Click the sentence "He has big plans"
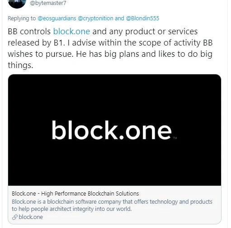Viewport: 231px width, 228px height. tap(108, 54)
